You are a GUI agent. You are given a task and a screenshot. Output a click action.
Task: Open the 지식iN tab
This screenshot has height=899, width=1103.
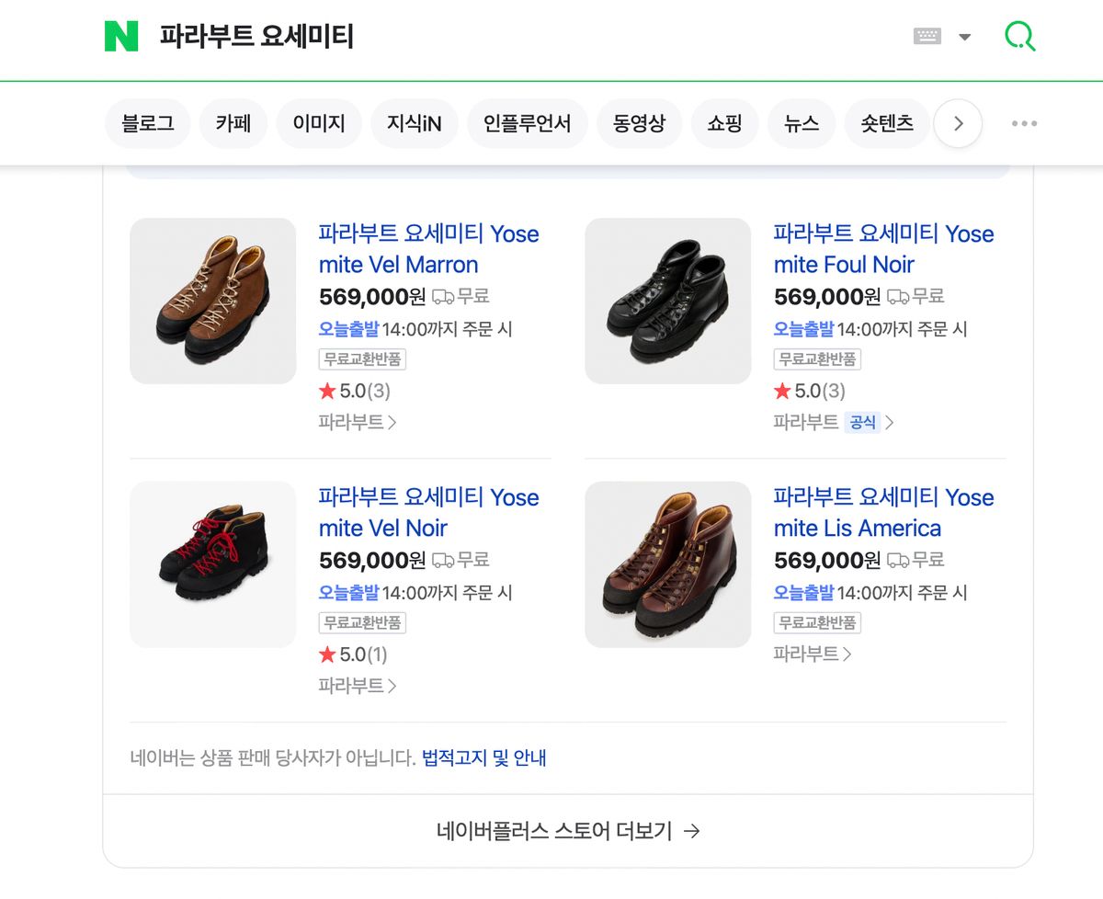tap(414, 124)
